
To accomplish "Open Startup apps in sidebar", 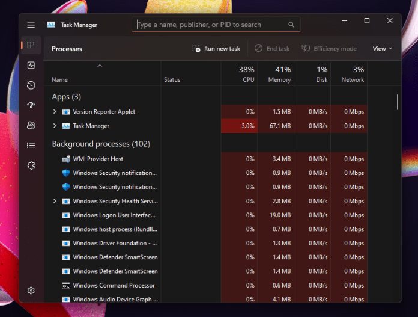I will (x=31, y=105).
